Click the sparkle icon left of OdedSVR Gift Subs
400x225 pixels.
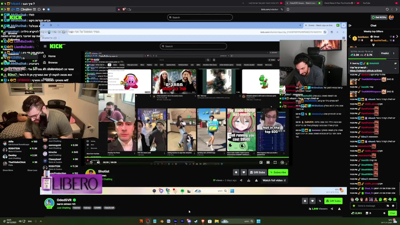click(320, 201)
